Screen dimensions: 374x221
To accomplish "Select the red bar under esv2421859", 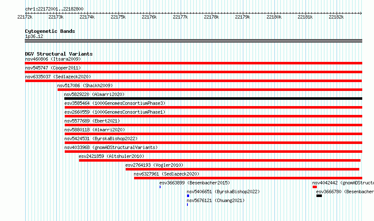I will tap(220, 160).
